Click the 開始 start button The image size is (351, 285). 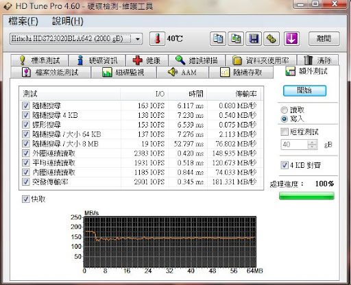pos(304,90)
